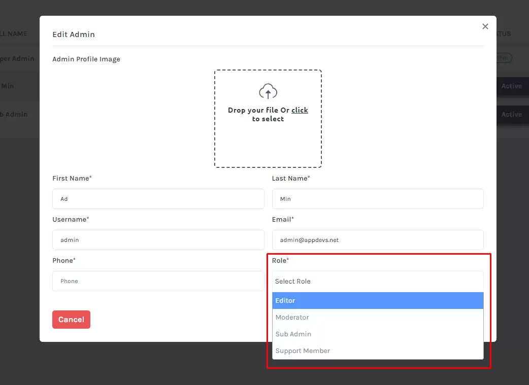Image resolution: width=529 pixels, height=385 pixels.
Task: Close the Edit Admin dialog
Action: [485, 26]
